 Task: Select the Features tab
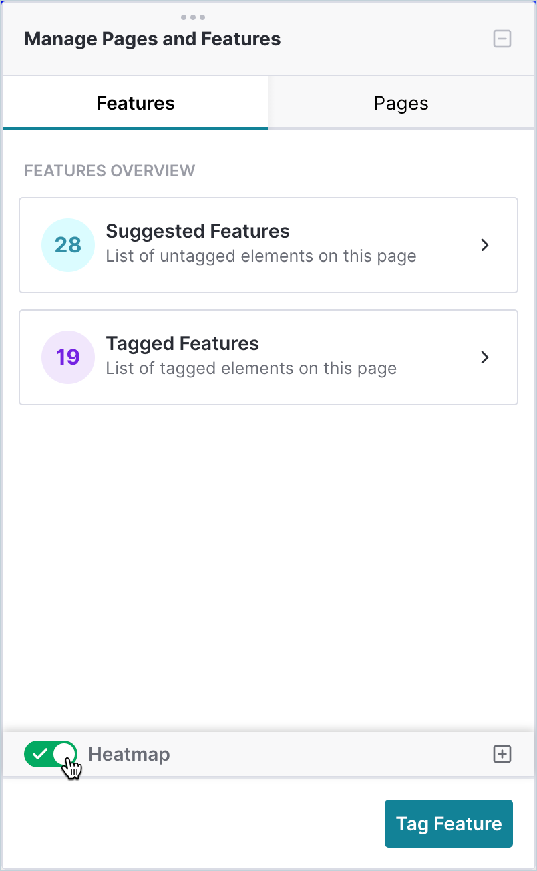pyautogui.click(x=136, y=103)
